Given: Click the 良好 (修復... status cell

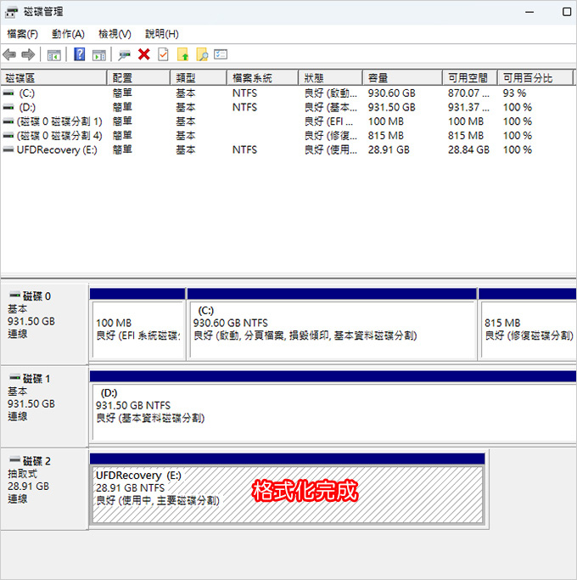Looking at the screenshot, I should coord(330,136).
